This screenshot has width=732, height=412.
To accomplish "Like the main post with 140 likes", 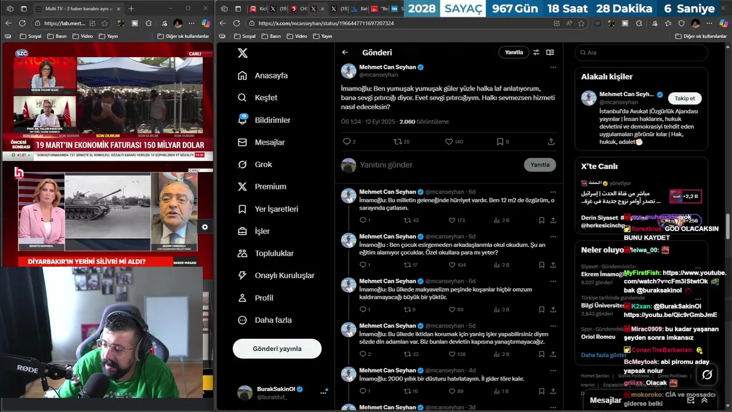I will [x=454, y=141].
